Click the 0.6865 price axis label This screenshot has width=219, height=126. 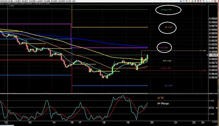[x=213, y=66]
